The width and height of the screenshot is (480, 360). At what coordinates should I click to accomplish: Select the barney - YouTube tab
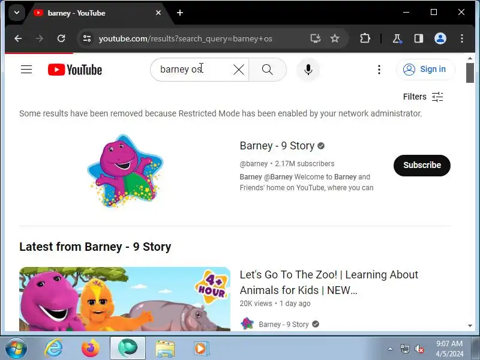pyautogui.click(x=98, y=13)
